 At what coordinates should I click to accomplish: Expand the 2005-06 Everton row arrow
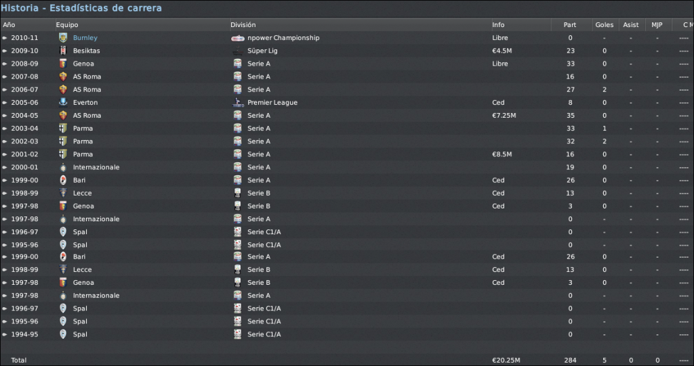click(5, 103)
